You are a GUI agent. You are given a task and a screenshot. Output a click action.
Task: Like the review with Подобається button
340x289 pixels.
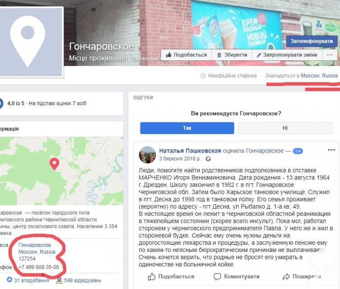coord(171,277)
